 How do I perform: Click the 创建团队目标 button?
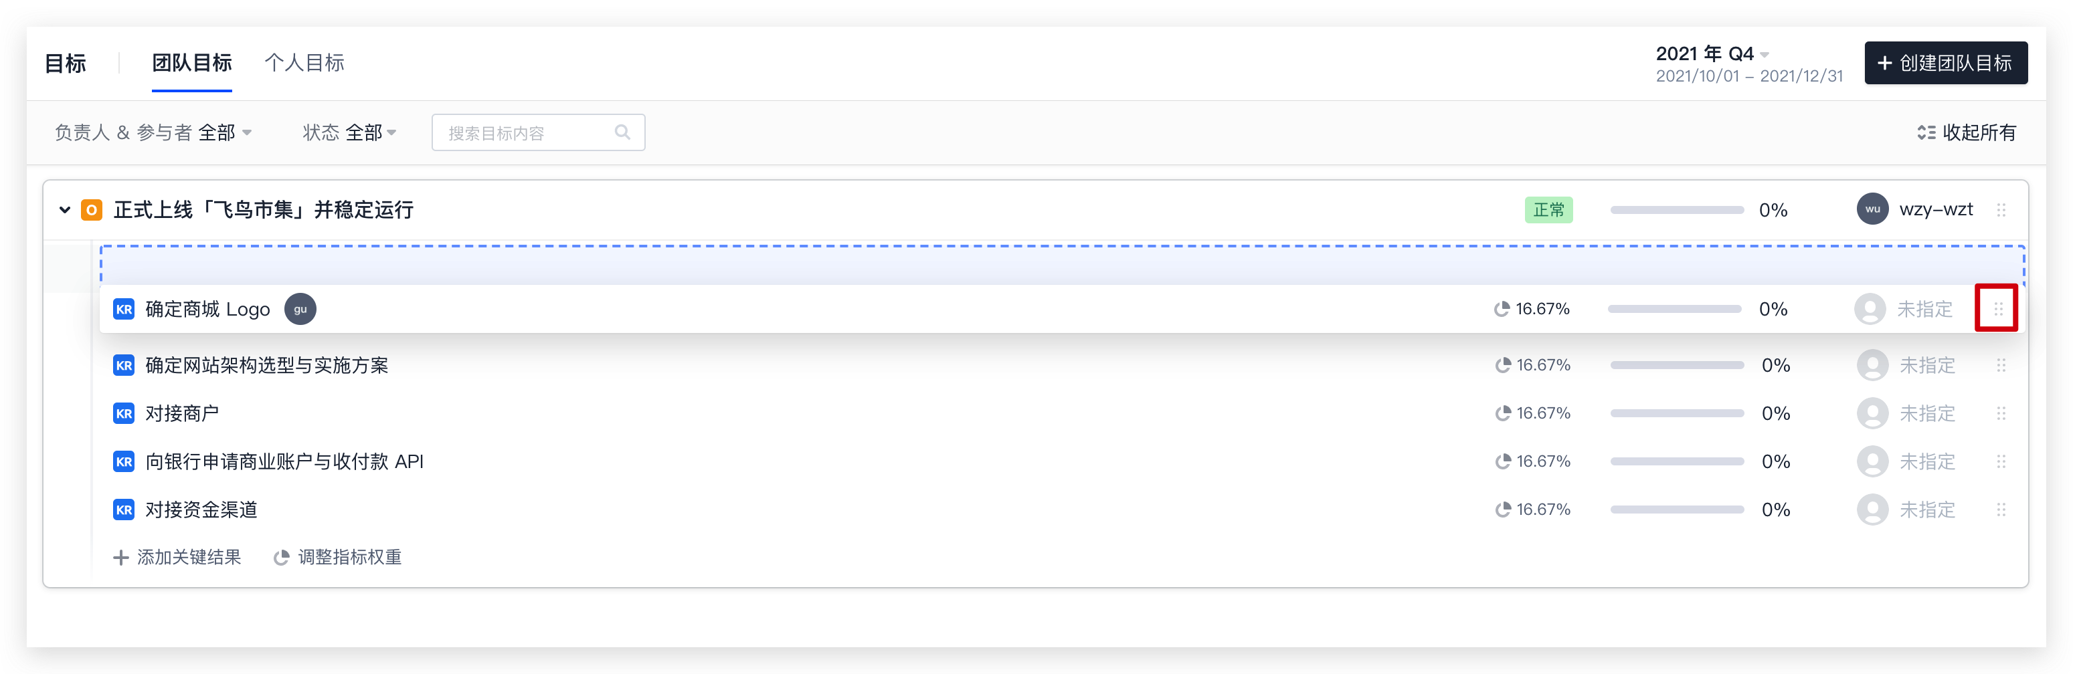click(x=1945, y=63)
